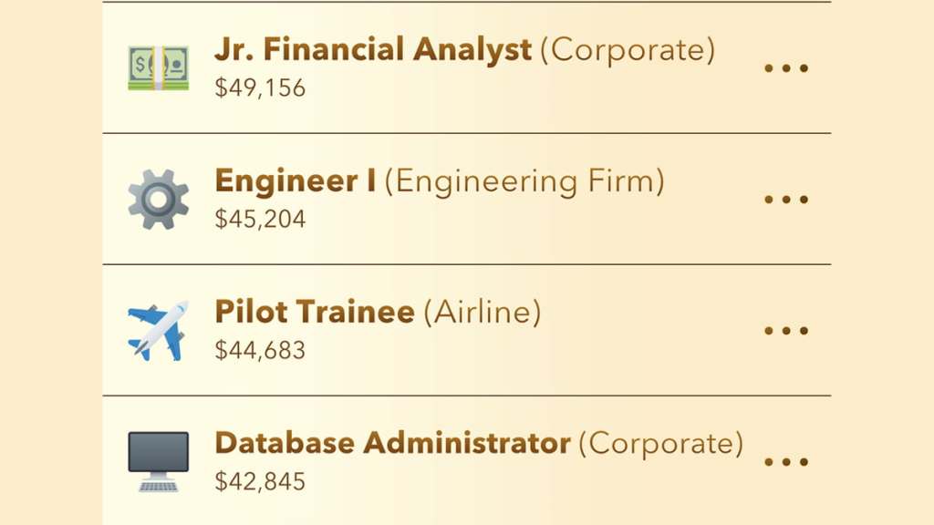Click the $42,845 salary for Database Administrator
The width and height of the screenshot is (934, 525).
tap(259, 482)
